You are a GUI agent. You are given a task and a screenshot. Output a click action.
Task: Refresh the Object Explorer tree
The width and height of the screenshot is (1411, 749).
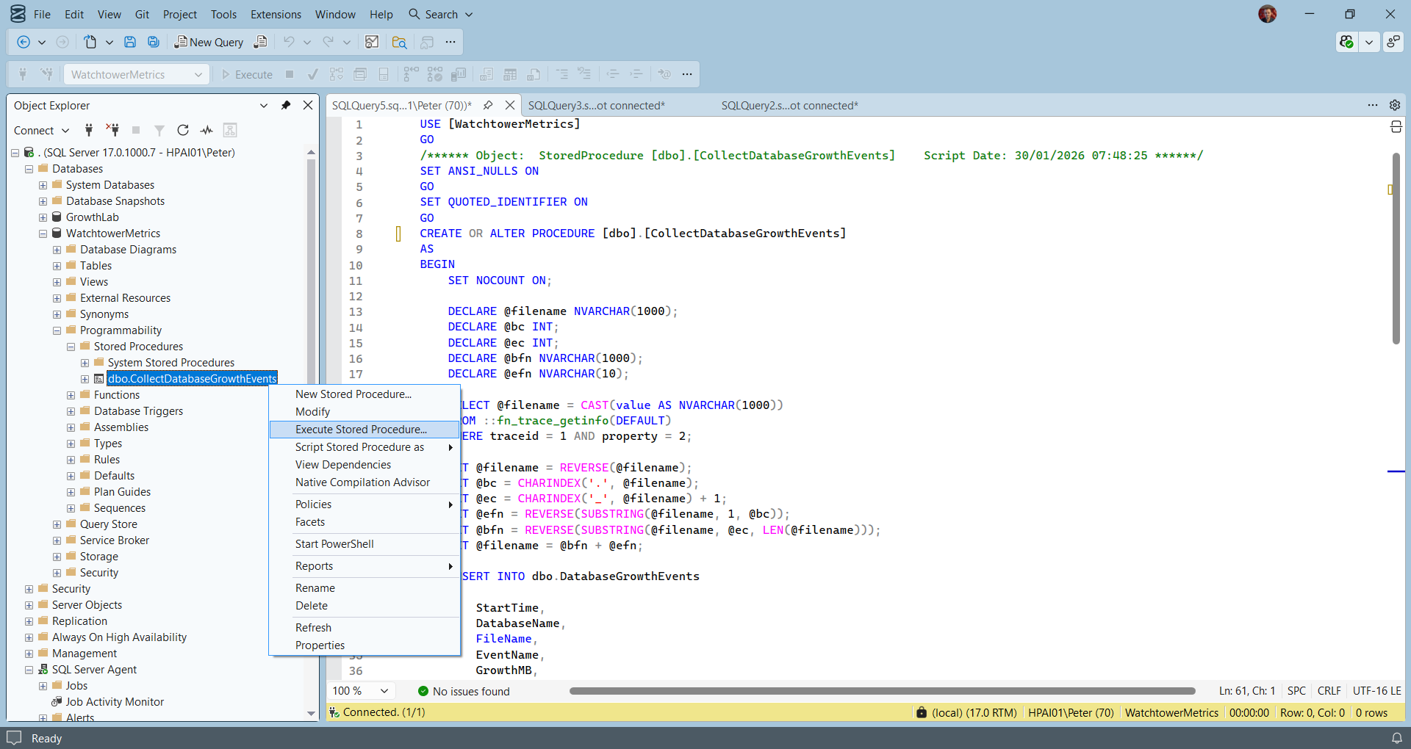183,131
